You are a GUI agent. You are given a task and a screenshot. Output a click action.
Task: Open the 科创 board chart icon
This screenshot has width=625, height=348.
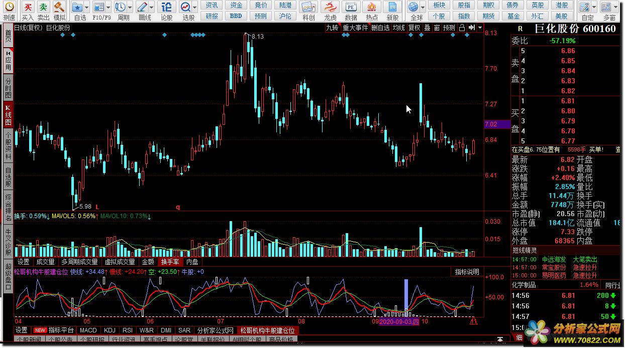click(309, 7)
